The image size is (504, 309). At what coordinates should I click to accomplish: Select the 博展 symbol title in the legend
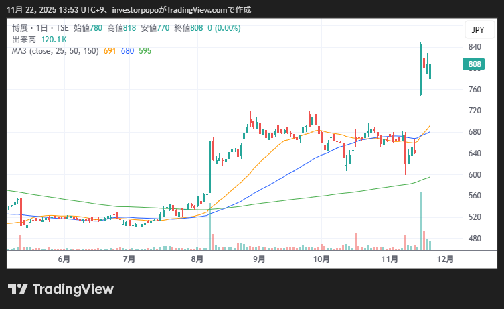(21, 28)
